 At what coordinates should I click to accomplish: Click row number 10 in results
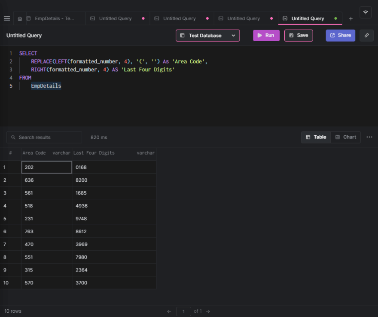pos(6,283)
